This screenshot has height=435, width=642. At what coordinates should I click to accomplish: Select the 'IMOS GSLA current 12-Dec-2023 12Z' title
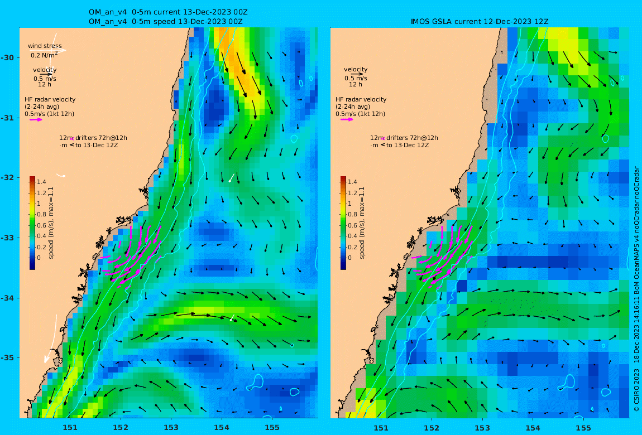tap(480, 21)
